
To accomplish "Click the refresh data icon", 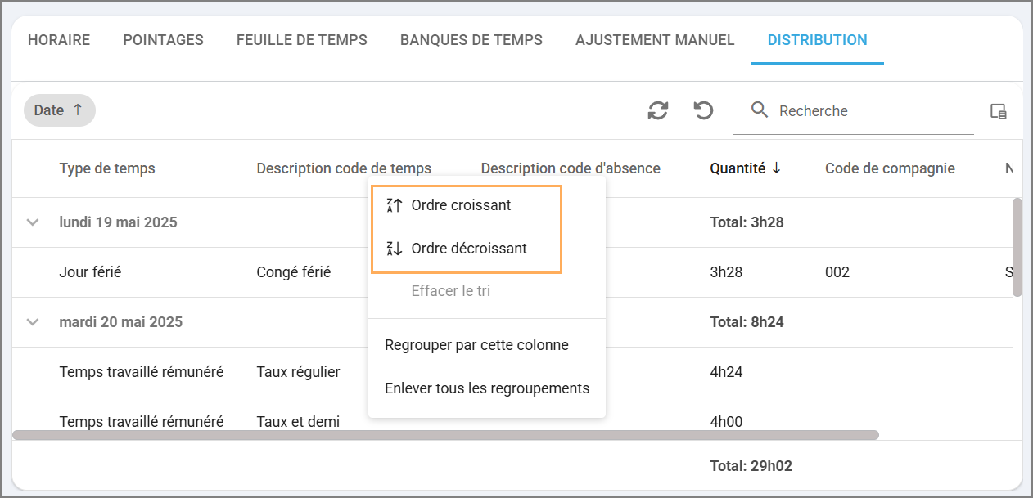I will click(x=657, y=110).
